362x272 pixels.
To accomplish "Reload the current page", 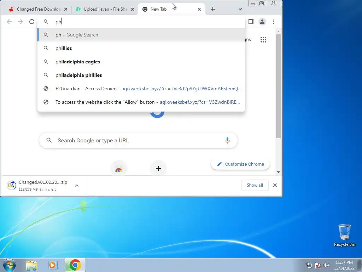I will tap(32, 22).
